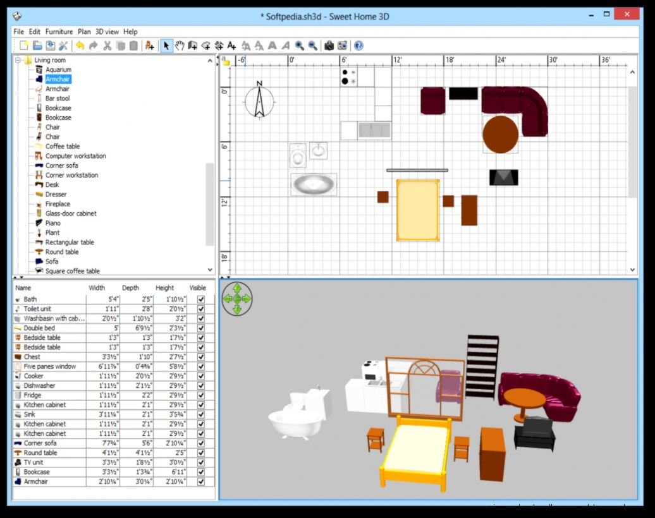Toggle Visible for Five panes window
Screen dimensions: 655x518
point(201,366)
